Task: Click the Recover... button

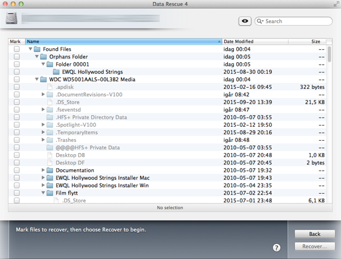Action: click(315, 246)
